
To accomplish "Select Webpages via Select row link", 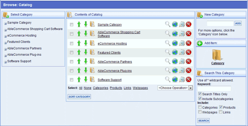I will (x=140, y=88).
